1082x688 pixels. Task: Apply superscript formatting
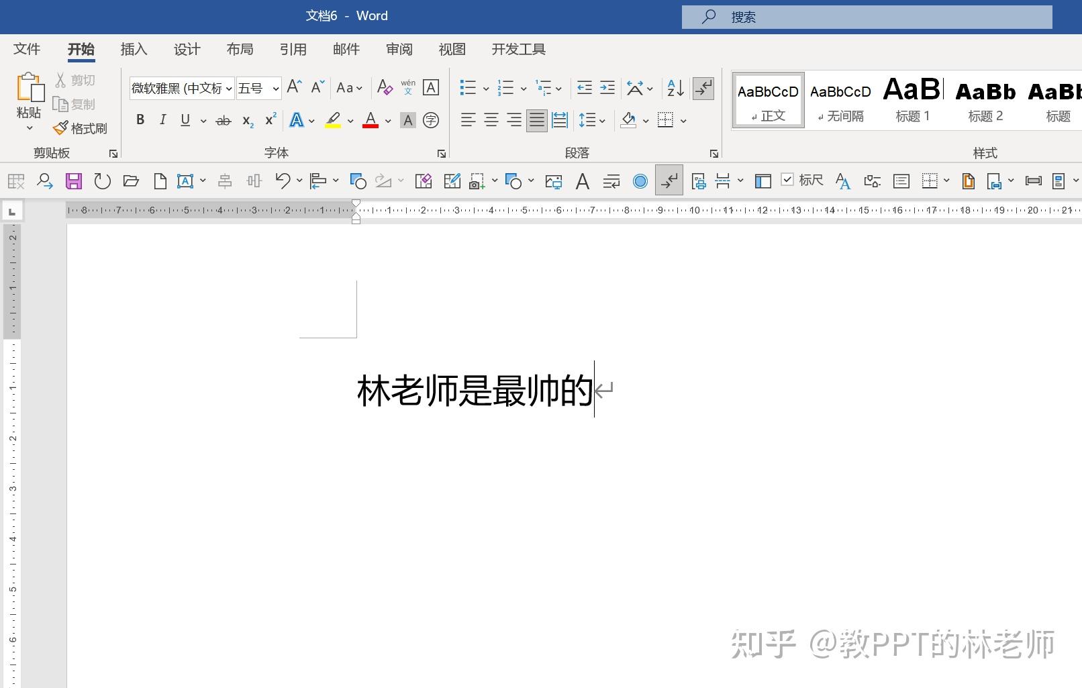pos(270,120)
